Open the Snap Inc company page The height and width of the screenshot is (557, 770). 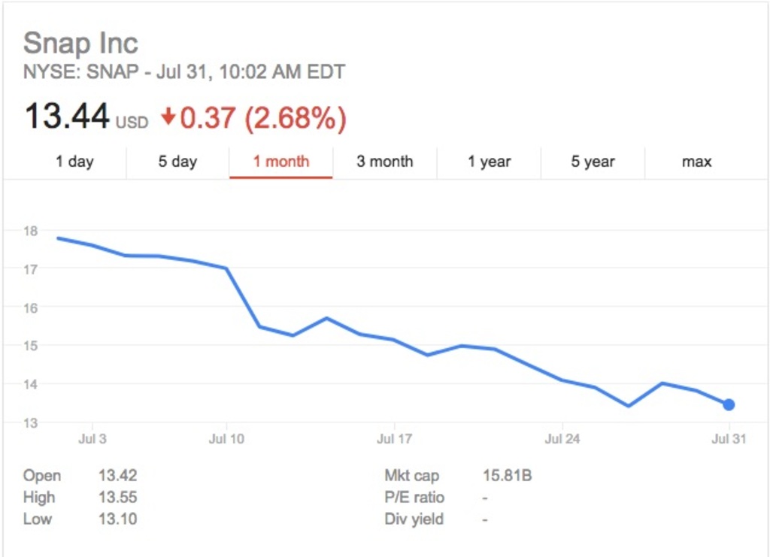point(81,44)
